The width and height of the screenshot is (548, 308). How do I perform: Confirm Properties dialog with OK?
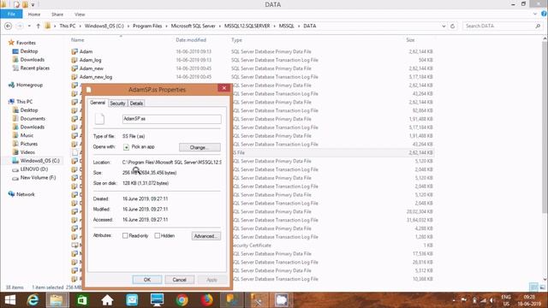coord(147,280)
